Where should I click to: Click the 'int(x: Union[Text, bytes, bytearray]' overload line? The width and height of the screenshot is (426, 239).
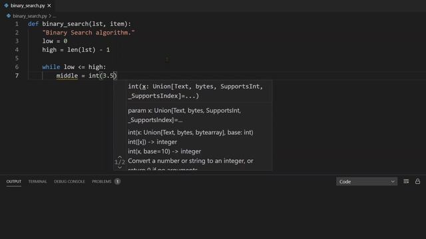[x=190, y=132]
